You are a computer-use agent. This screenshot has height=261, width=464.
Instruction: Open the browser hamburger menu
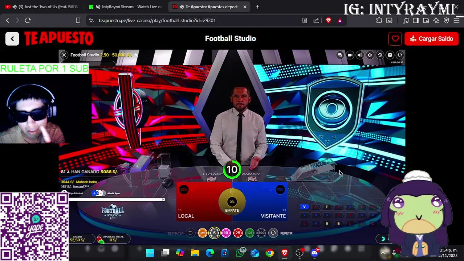[456, 21]
